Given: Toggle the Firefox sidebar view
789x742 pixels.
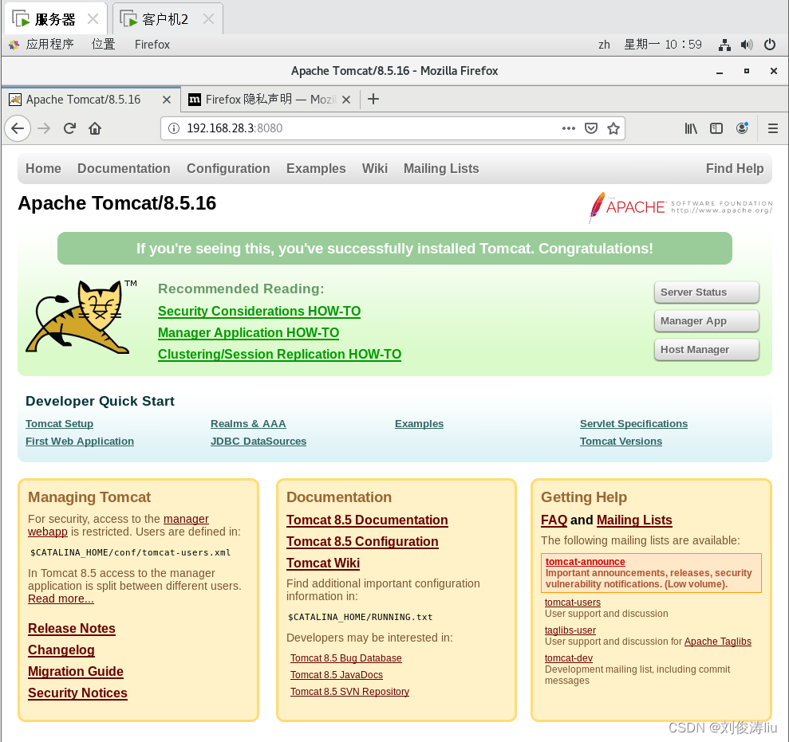Looking at the screenshot, I should click(x=716, y=128).
